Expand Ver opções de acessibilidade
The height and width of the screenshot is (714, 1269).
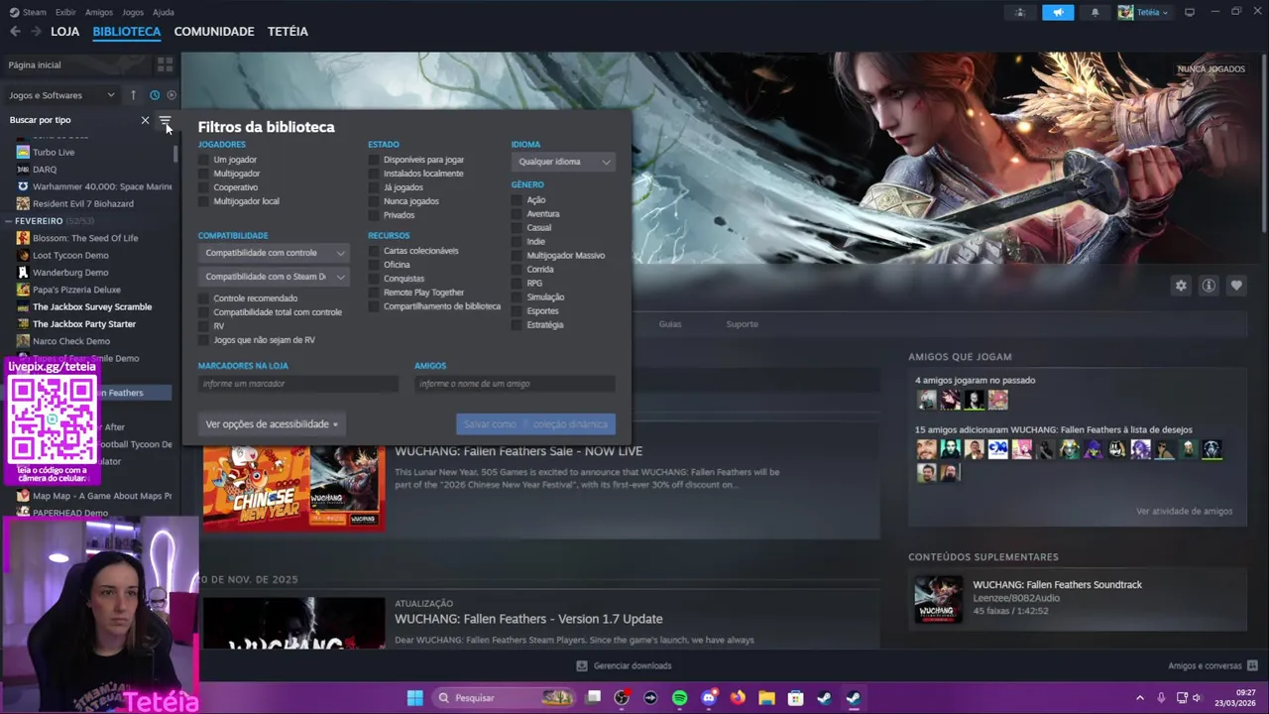pyautogui.click(x=271, y=424)
